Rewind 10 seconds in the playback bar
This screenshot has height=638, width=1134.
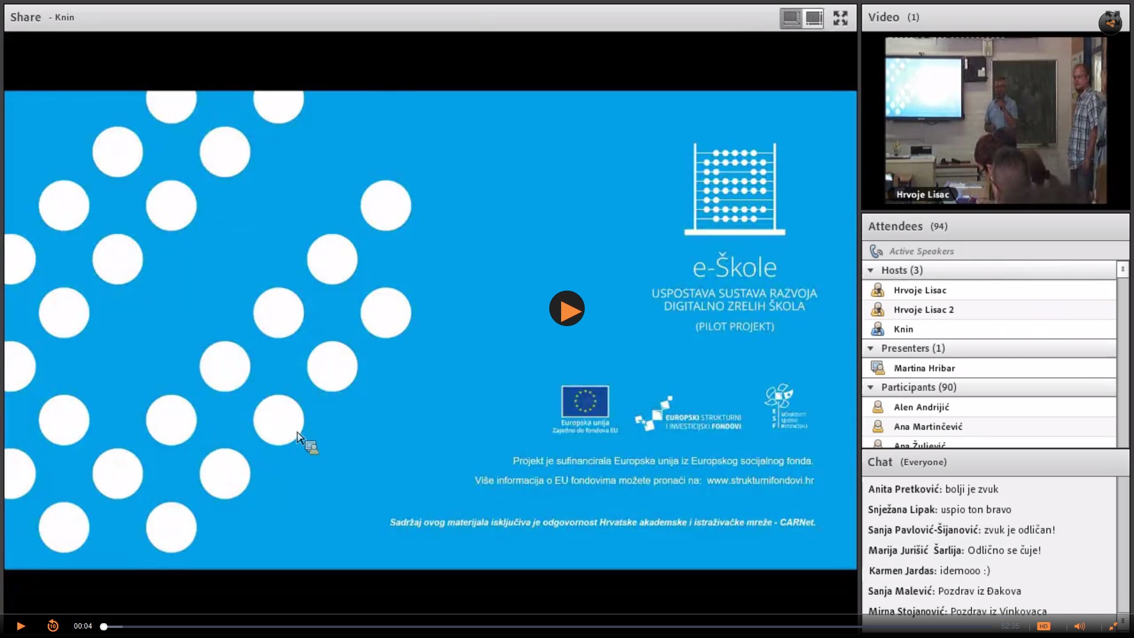click(x=53, y=626)
